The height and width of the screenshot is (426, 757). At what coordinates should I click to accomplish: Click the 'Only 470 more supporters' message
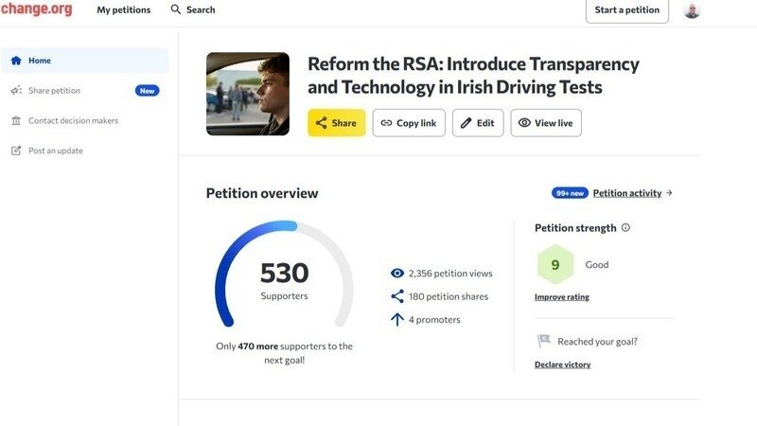point(284,353)
